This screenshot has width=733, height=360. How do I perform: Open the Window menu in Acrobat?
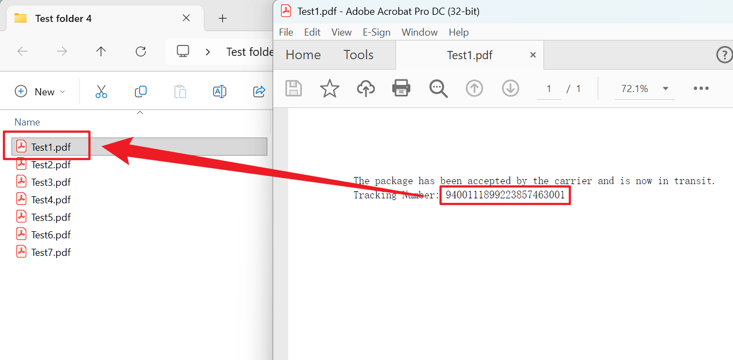[x=420, y=32]
